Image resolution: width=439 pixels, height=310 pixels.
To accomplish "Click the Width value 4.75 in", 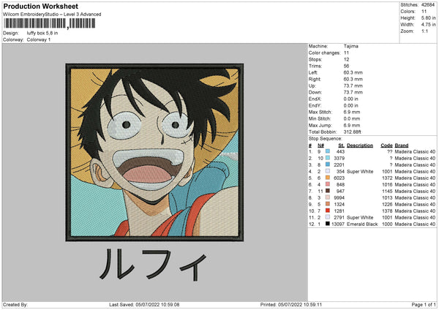I will [x=428, y=25].
